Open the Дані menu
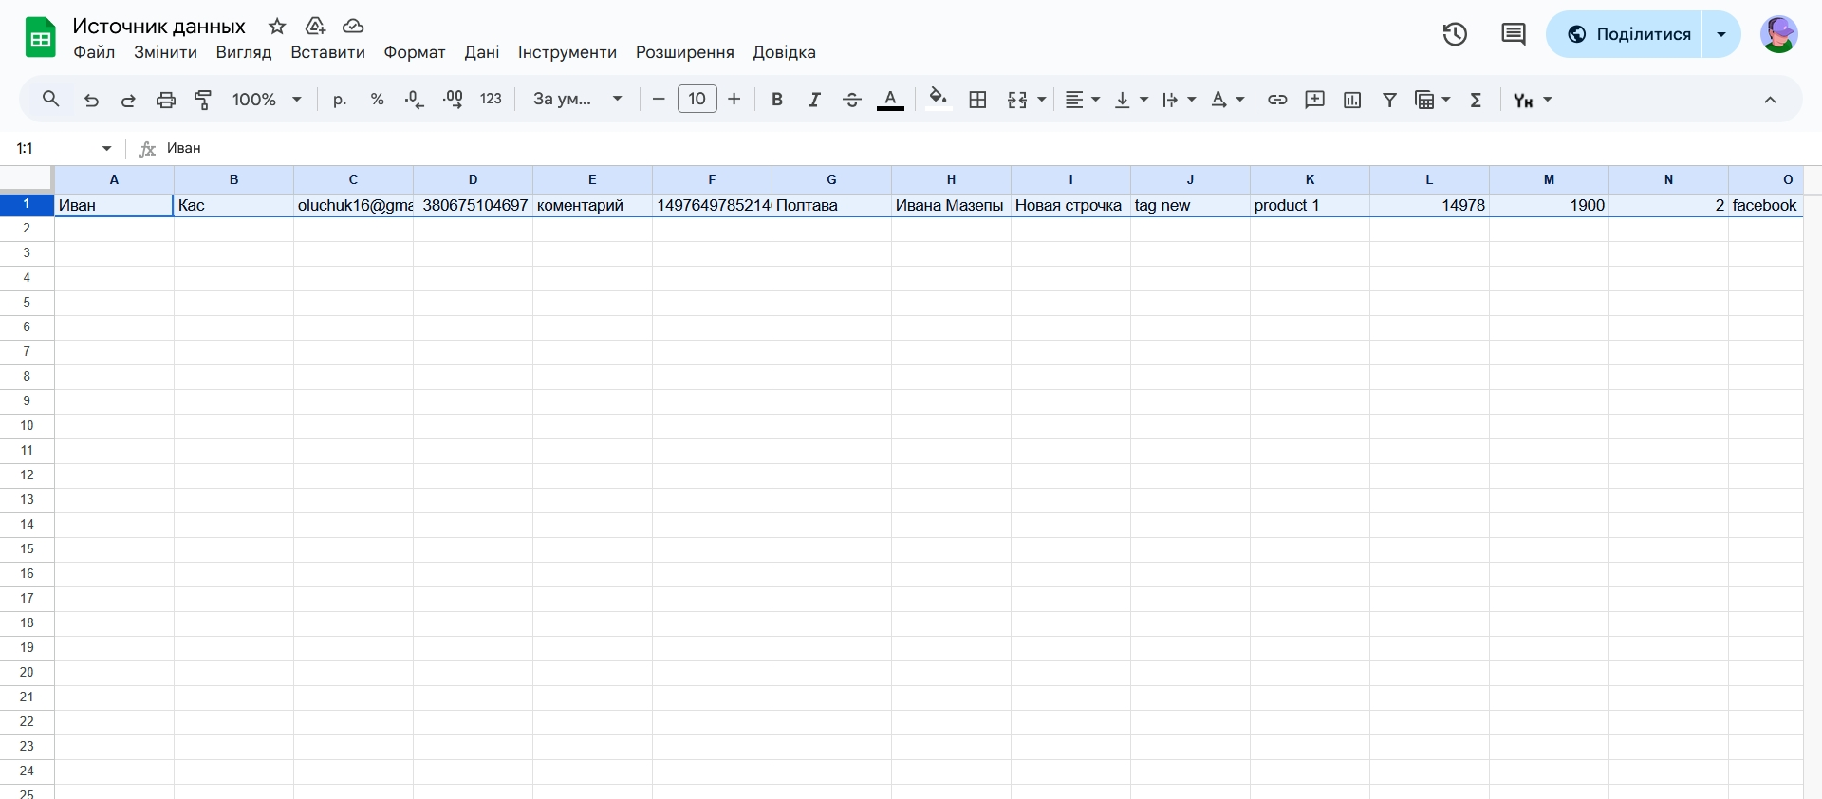Viewport: 1822px width, 799px height. (482, 53)
